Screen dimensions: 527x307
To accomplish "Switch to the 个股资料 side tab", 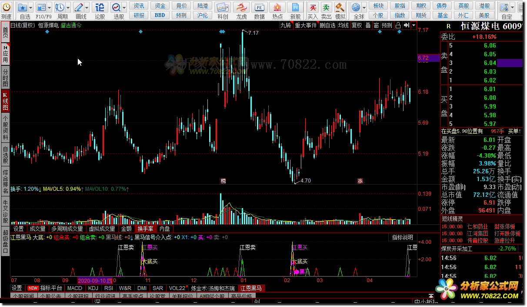I will (x=5, y=127).
